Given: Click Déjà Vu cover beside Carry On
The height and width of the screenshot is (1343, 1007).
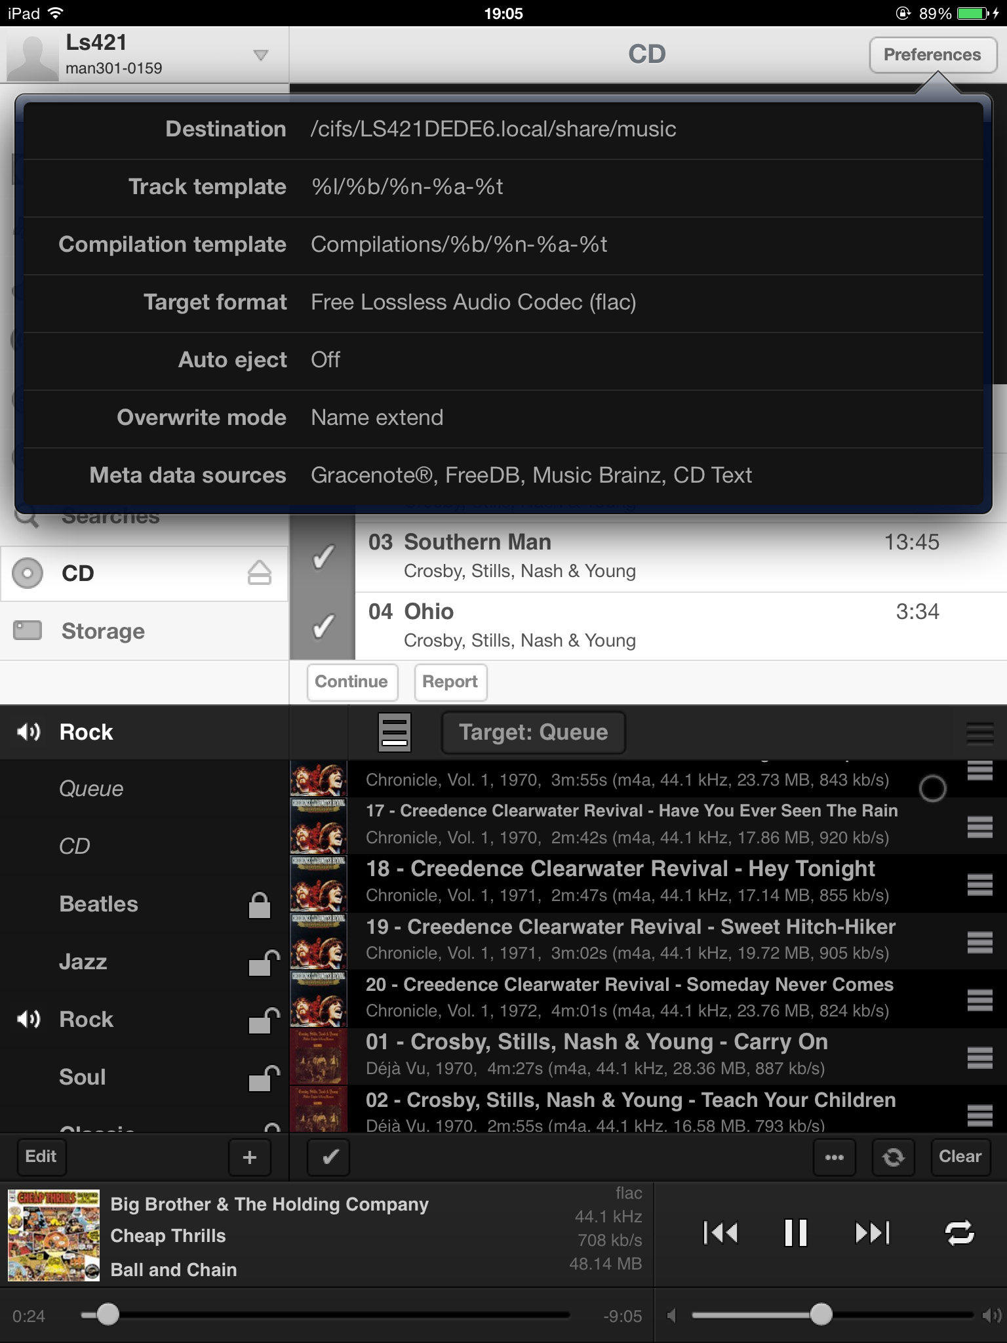Looking at the screenshot, I should 319,1056.
